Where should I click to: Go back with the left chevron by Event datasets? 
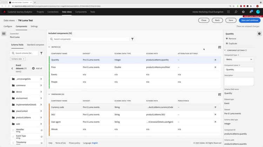point(12,68)
